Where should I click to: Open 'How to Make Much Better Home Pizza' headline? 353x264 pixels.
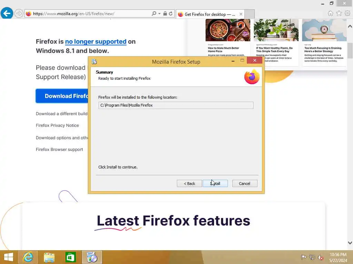[x=223, y=49]
